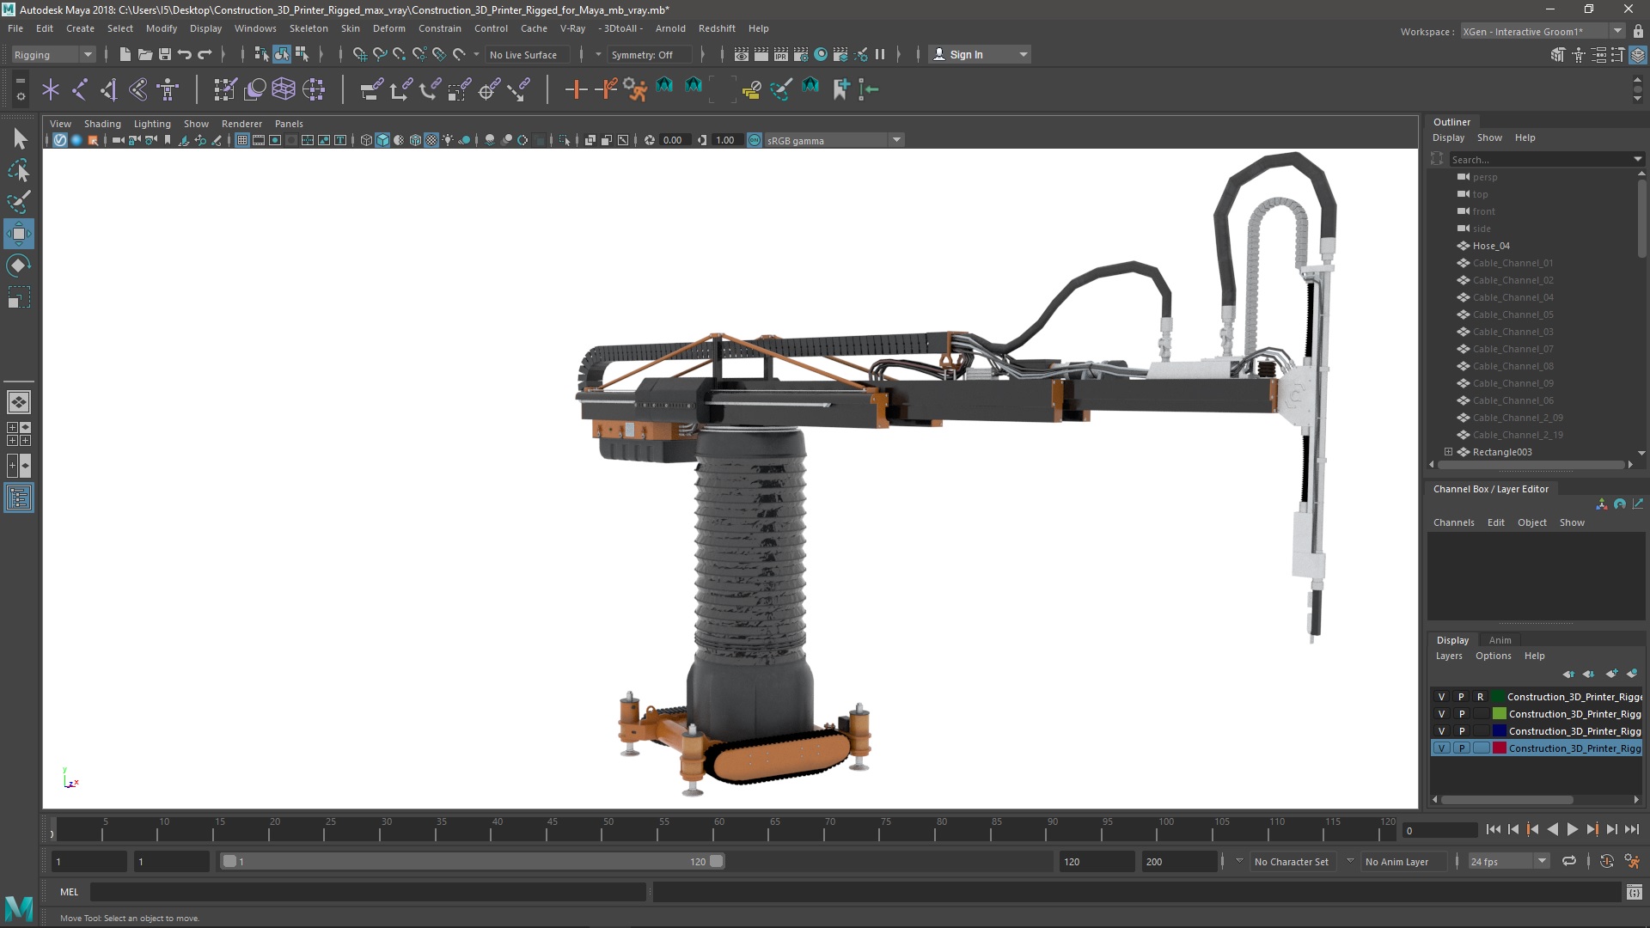Open the Deform menu
Image resolution: width=1650 pixels, height=928 pixels.
click(x=388, y=27)
